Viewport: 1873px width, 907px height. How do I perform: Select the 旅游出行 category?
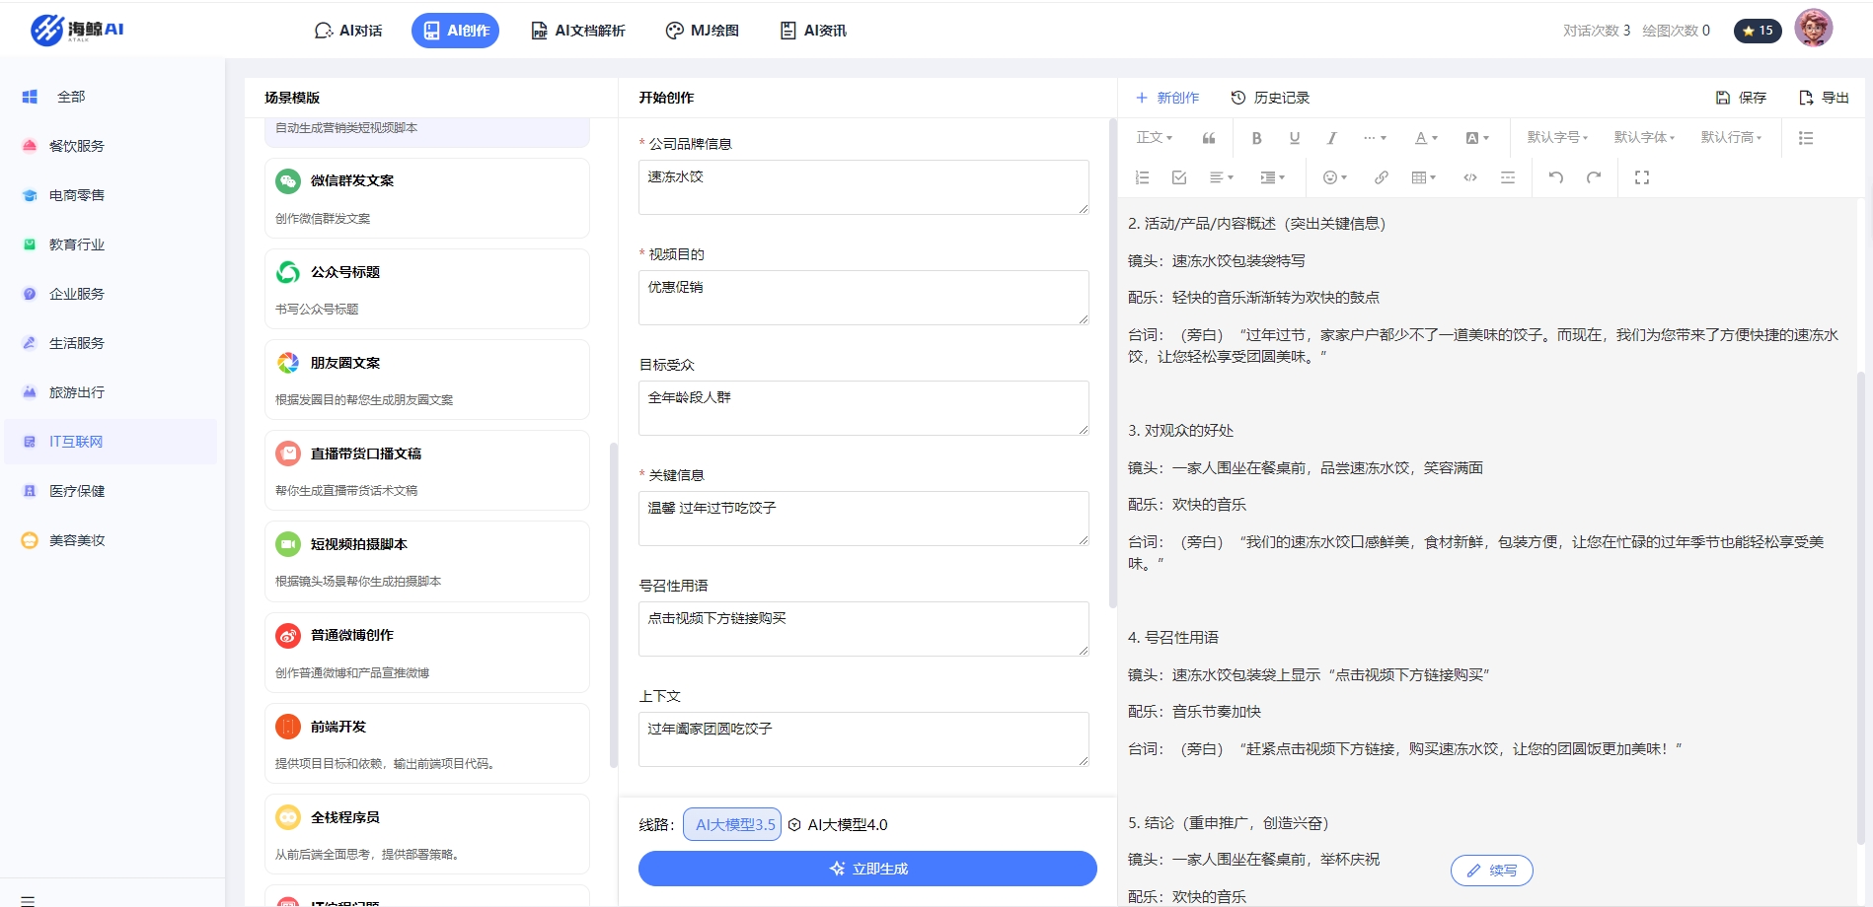click(x=109, y=392)
